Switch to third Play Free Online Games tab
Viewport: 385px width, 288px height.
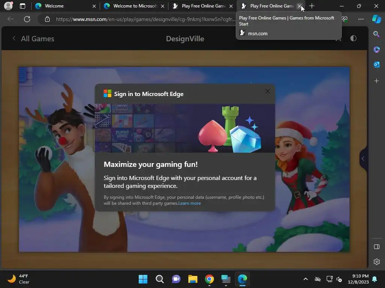202,6
